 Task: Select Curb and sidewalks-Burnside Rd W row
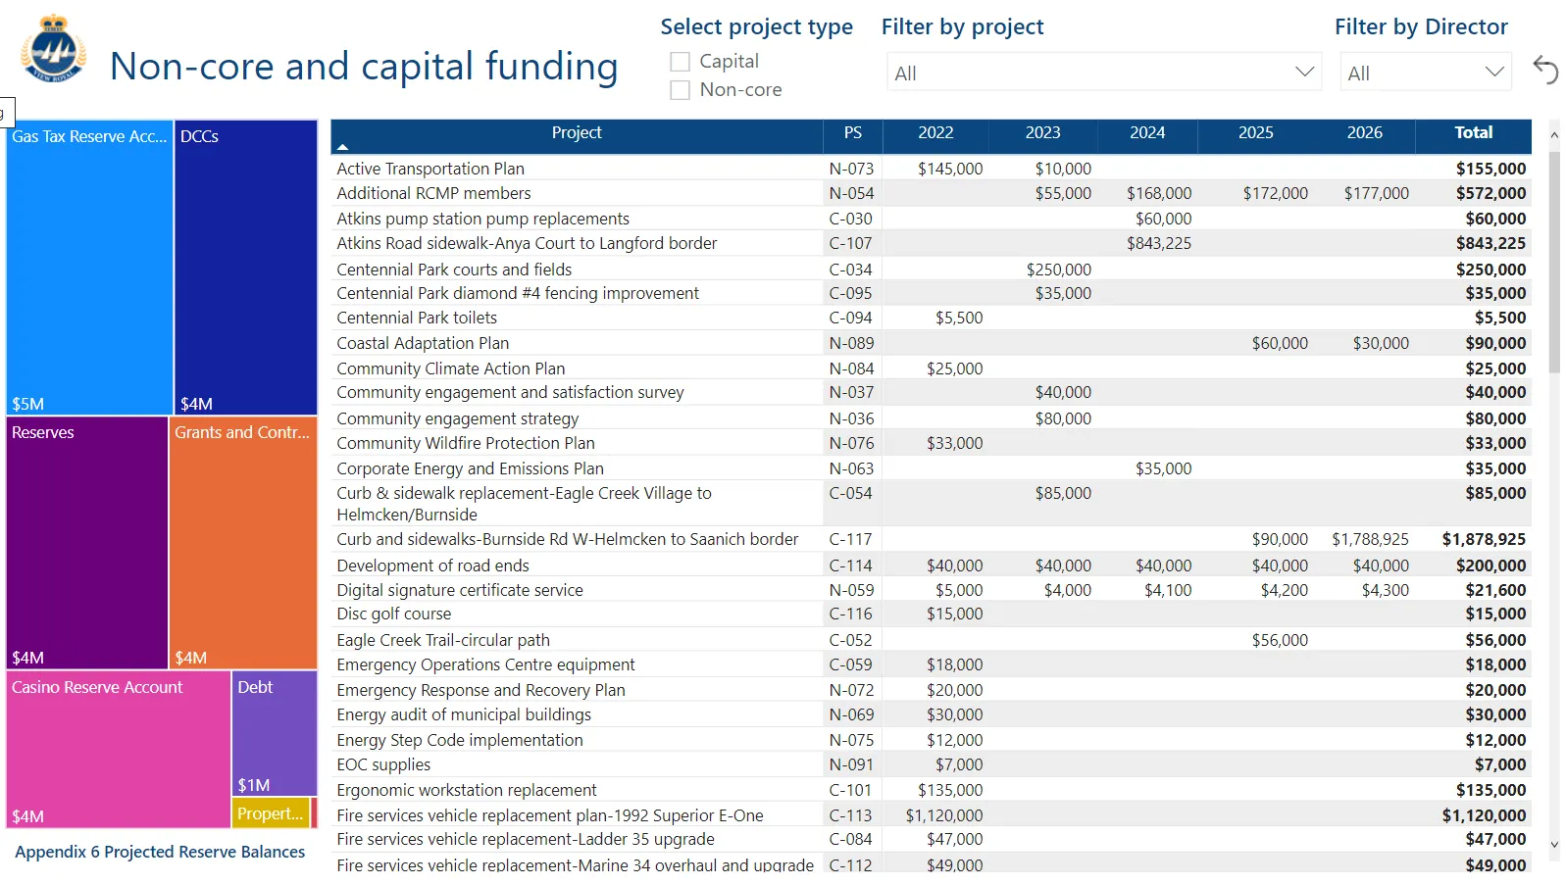(x=932, y=539)
